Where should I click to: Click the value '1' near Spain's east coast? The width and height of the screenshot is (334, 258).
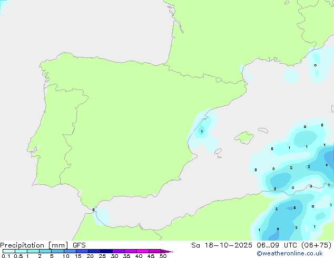[x=202, y=132]
